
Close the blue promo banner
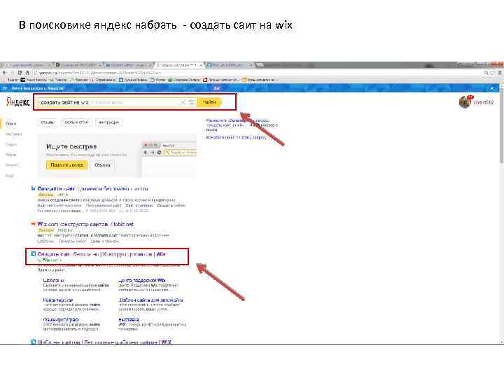[492, 87]
